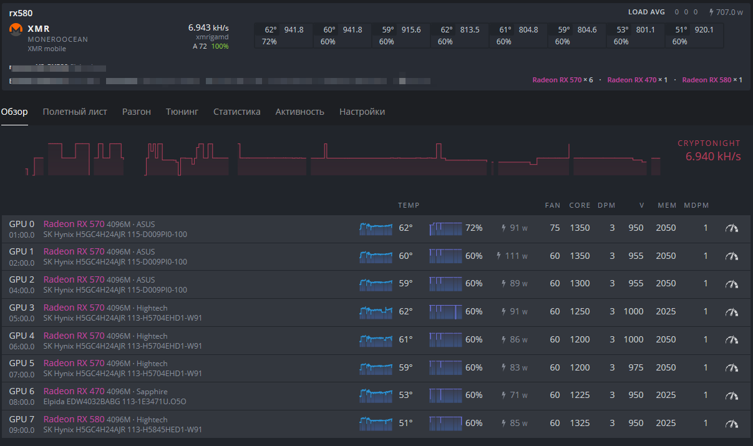The height and width of the screenshot is (446, 753).
Task: Open GPU 5 fan speed mini chart
Action: click(446, 367)
